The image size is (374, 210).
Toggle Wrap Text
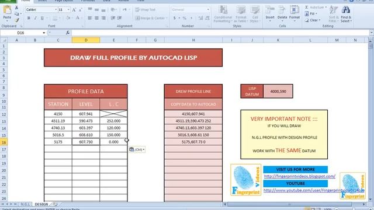(145, 10)
